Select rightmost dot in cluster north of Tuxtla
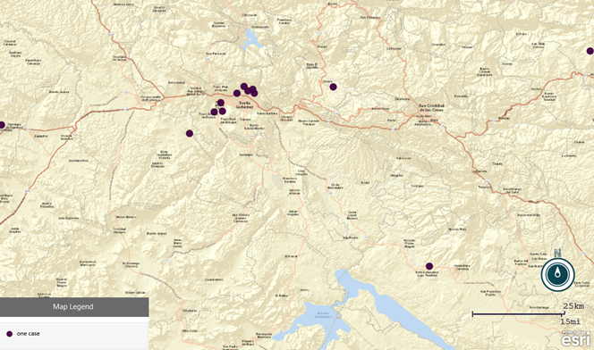The height and width of the screenshot is (350, 594). tap(254, 93)
